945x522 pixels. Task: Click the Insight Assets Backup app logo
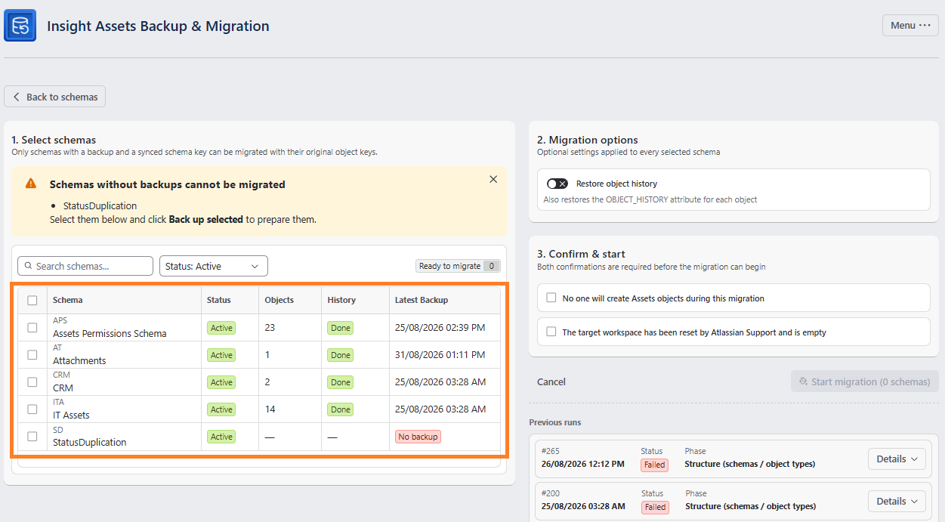[x=20, y=26]
